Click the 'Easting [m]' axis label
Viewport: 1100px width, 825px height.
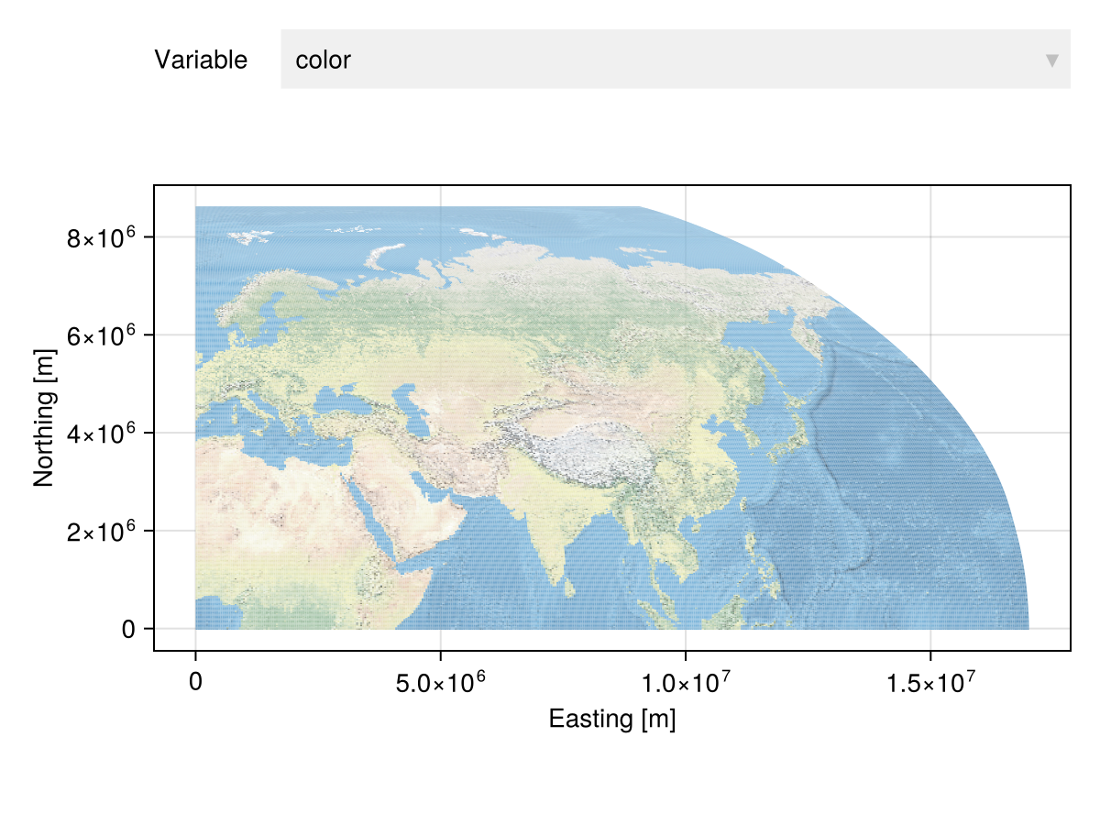coord(612,720)
